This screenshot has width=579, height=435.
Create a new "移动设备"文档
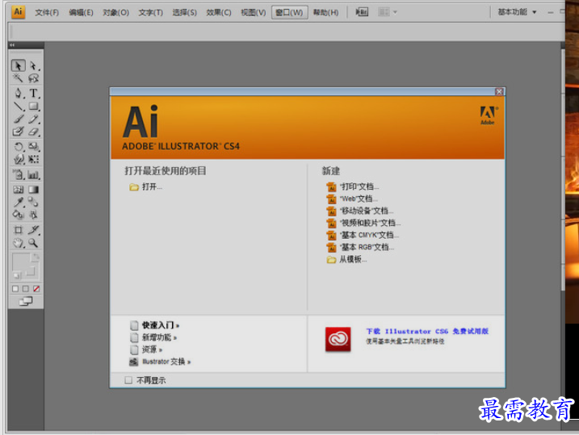[x=360, y=211]
